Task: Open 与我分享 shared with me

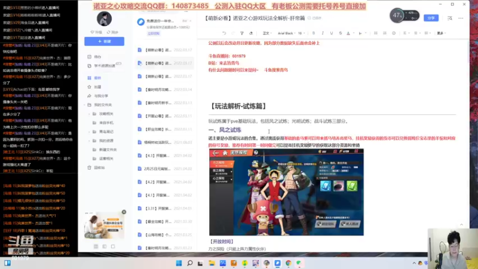Action: 101,96
